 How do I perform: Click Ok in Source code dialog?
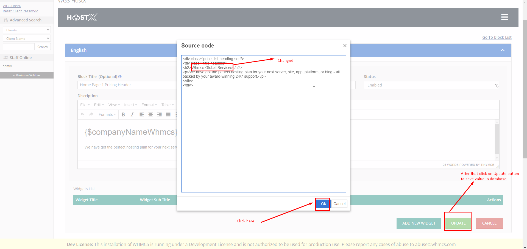point(323,204)
